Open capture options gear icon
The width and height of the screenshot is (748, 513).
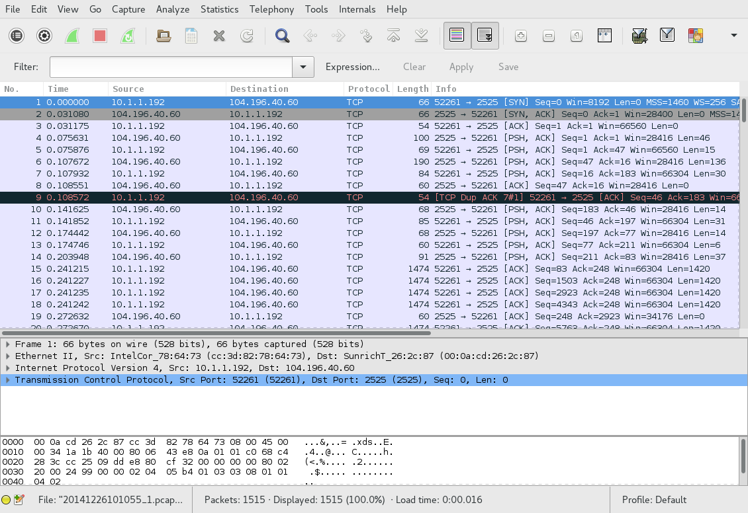[x=44, y=36]
